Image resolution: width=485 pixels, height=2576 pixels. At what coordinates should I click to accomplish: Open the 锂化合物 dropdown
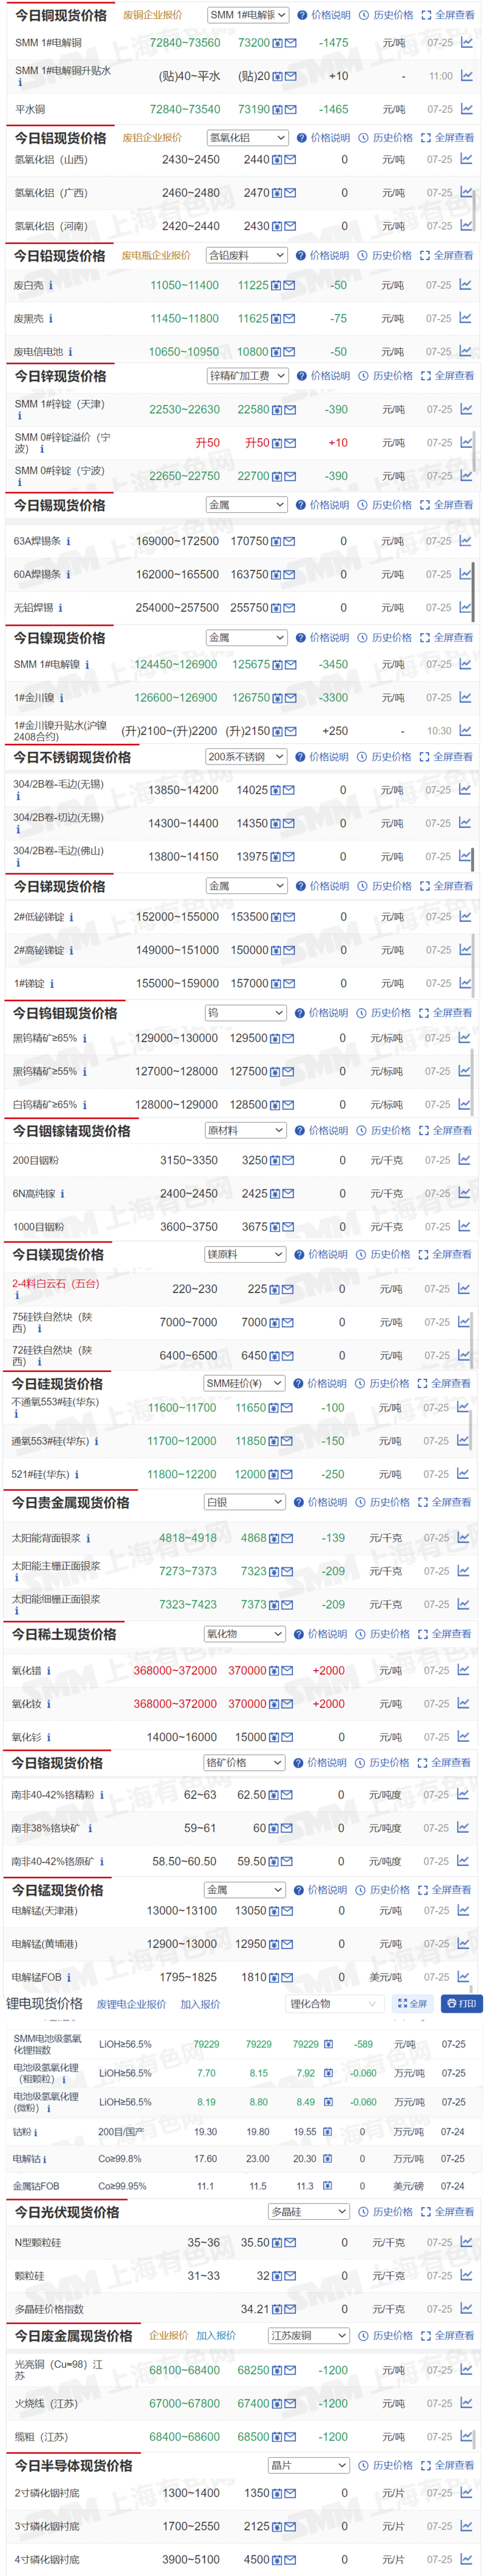coord(336,2004)
